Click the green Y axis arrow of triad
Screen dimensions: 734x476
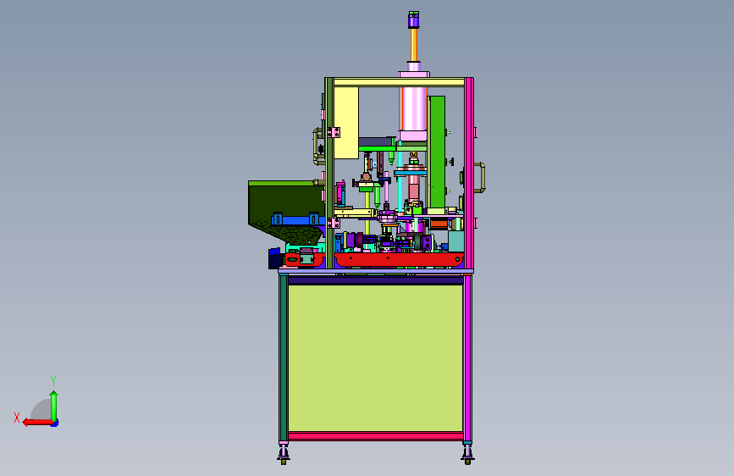coord(54,405)
